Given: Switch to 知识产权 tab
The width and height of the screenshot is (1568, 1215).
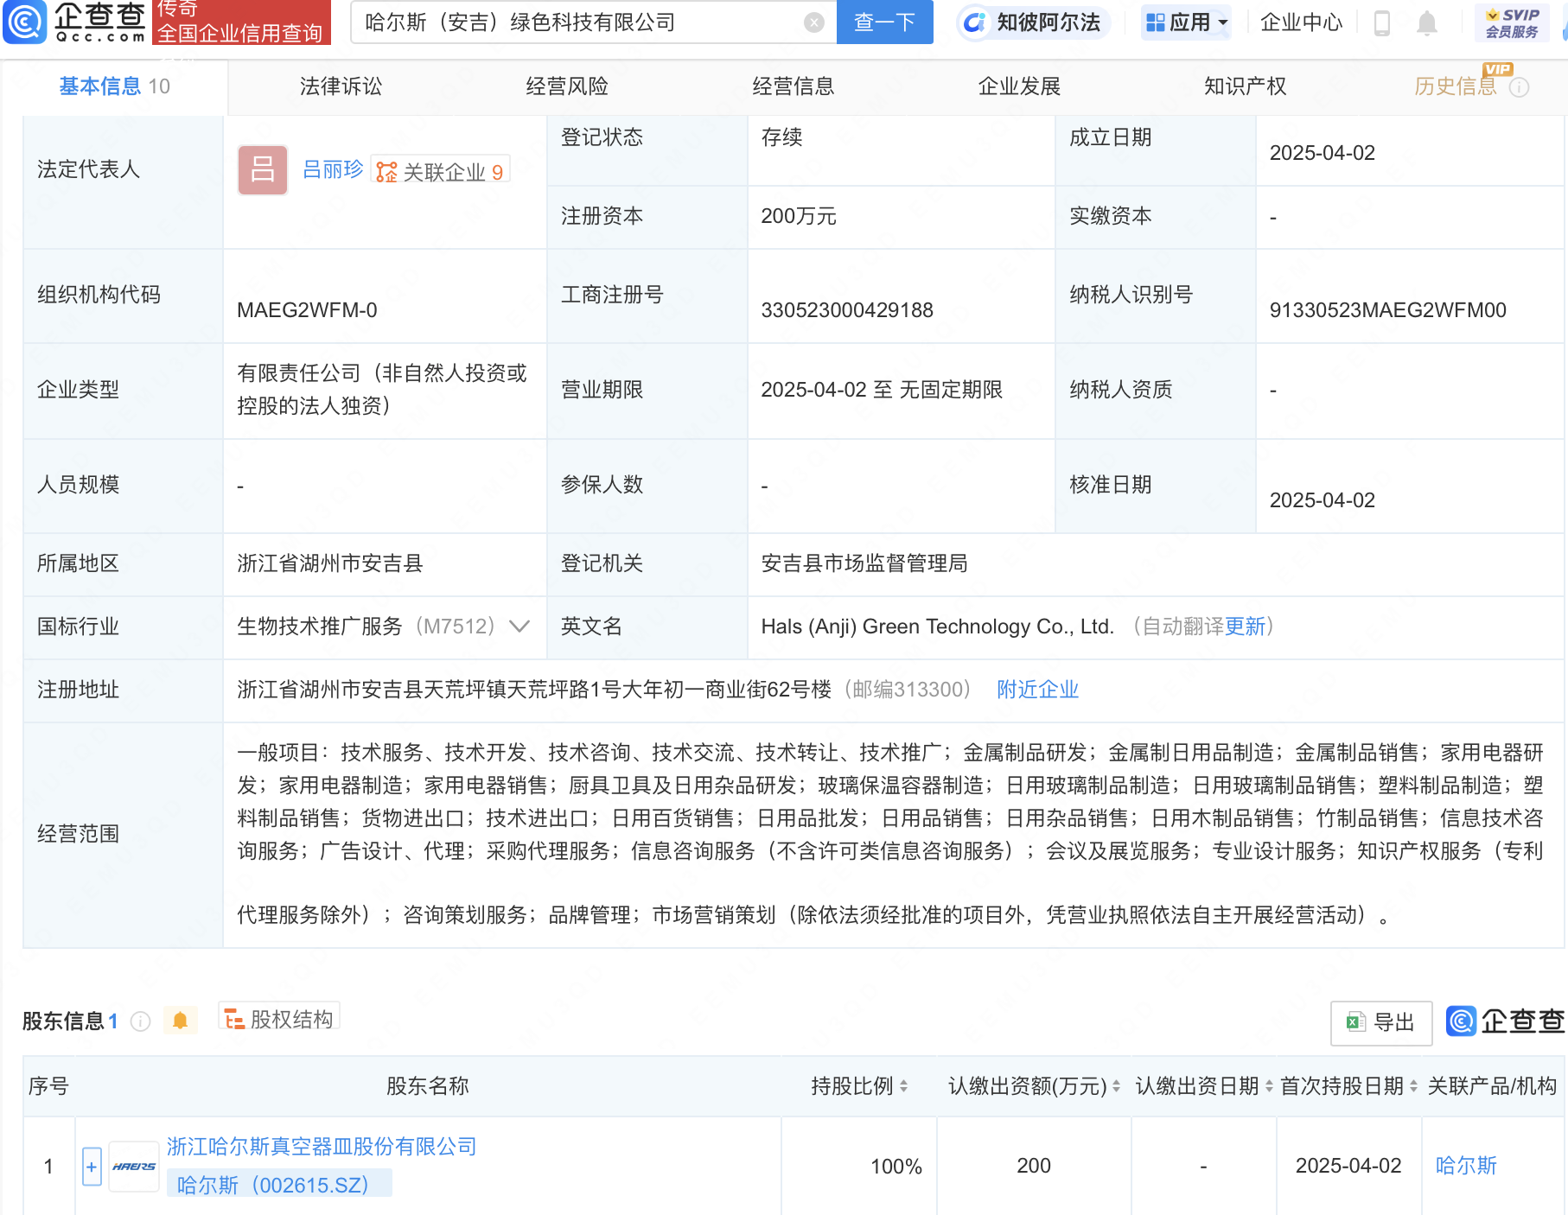Looking at the screenshot, I should click(x=1246, y=86).
